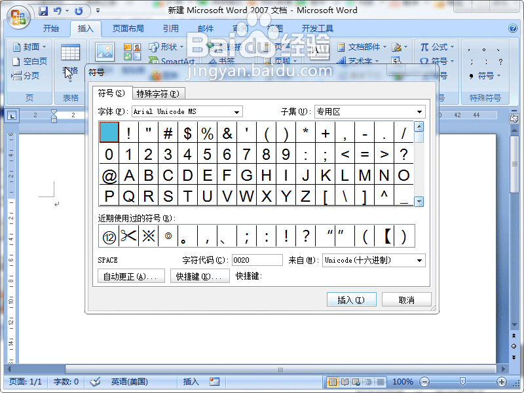Insert a 空白页 blank page
524x393 pixels.
click(29, 61)
